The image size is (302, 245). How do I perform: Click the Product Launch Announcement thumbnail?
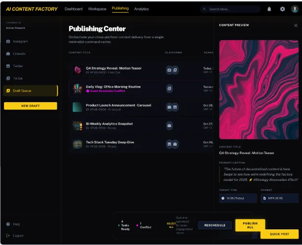click(x=77, y=107)
